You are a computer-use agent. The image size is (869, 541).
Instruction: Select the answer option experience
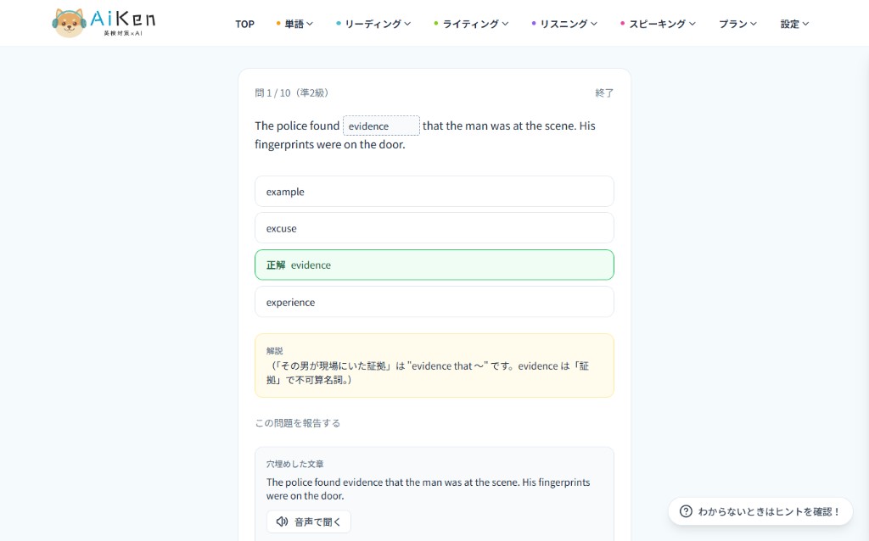click(x=434, y=302)
